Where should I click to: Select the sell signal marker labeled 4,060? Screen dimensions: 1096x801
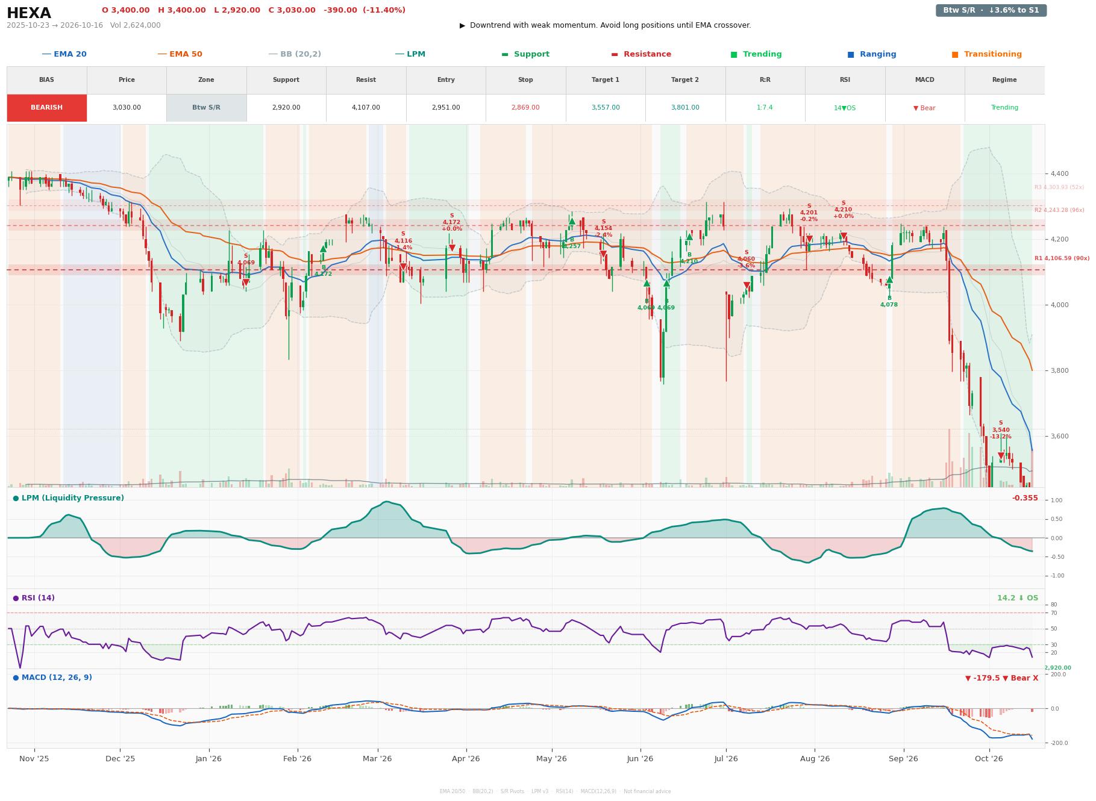coord(747,285)
